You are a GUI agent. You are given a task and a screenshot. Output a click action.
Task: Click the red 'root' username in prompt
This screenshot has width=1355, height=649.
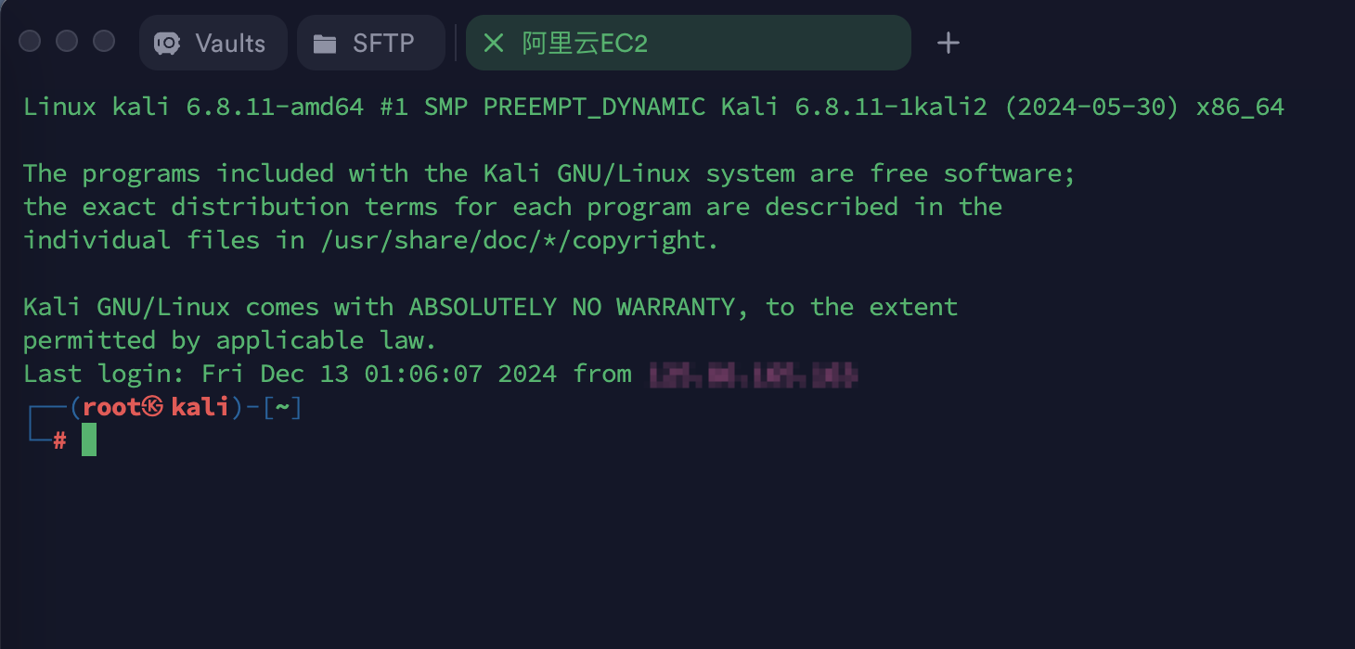point(112,407)
